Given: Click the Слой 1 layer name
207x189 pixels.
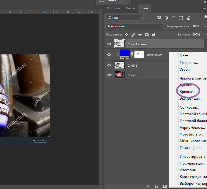Looking at the screenshot, I should click(x=133, y=65).
